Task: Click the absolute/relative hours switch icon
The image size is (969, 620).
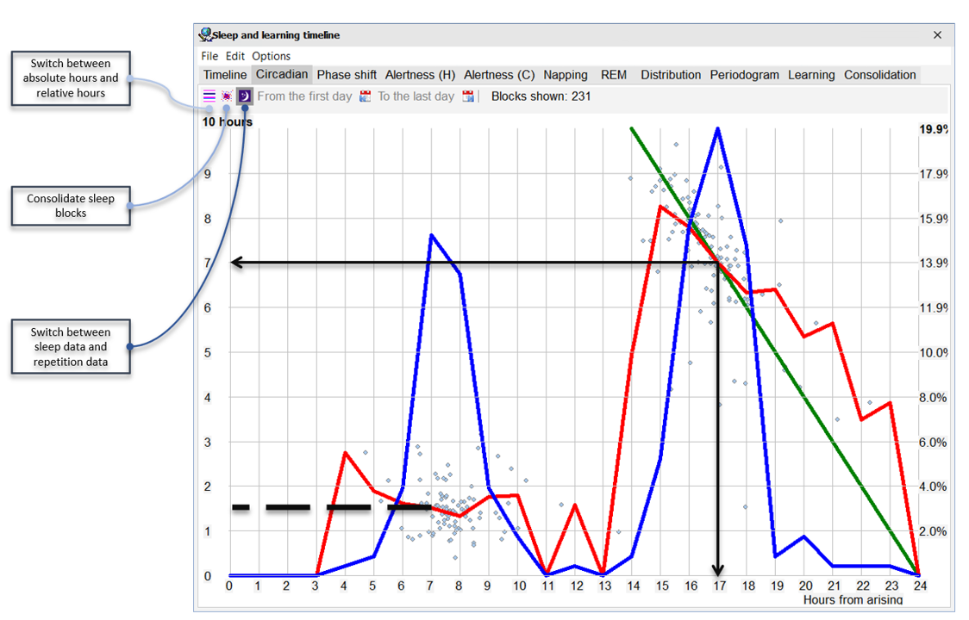Action: [209, 96]
